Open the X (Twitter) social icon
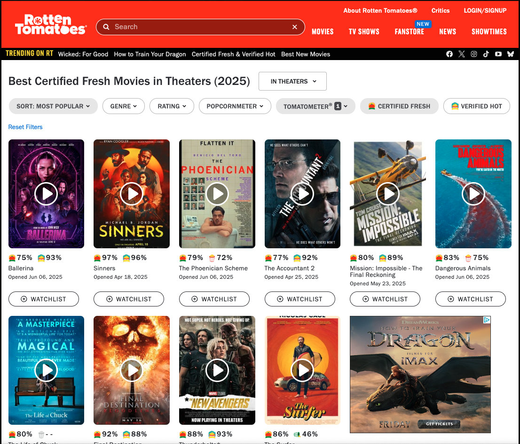This screenshot has width=520, height=444. 462,54
